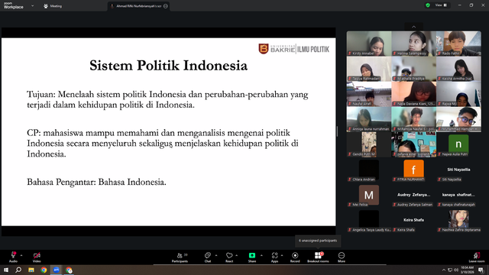Image resolution: width=489 pixels, height=275 pixels.
Task: Open screen share tab options circle icon
Action: click(x=166, y=6)
